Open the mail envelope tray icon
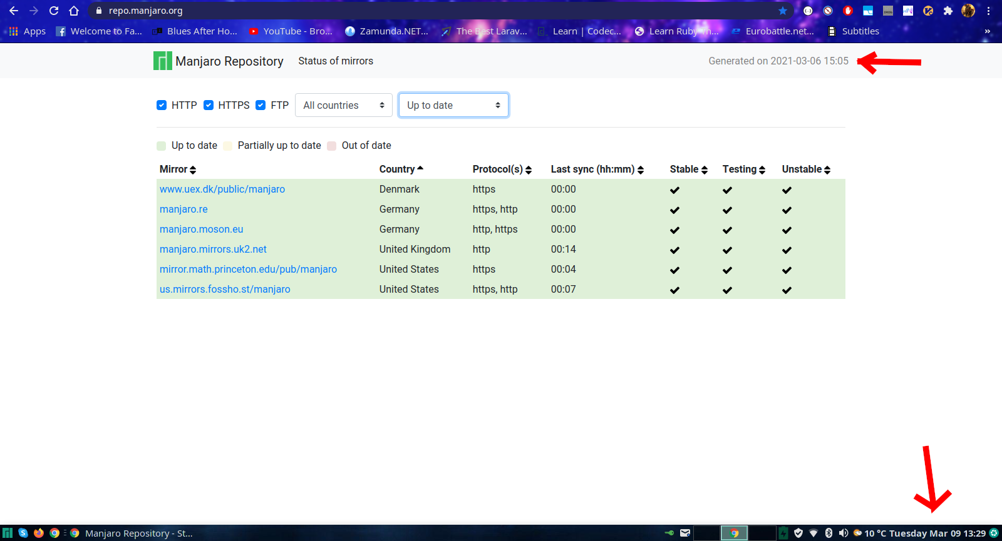This screenshot has width=1002, height=541. click(685, 533)
